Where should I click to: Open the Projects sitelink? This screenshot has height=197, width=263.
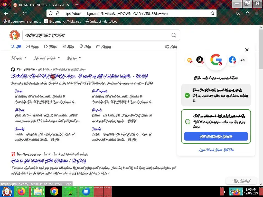pyautogui.click(x=97, y=110)
